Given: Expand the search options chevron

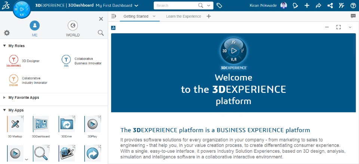Looking at the screenshot, I should (x=209, y=6).
